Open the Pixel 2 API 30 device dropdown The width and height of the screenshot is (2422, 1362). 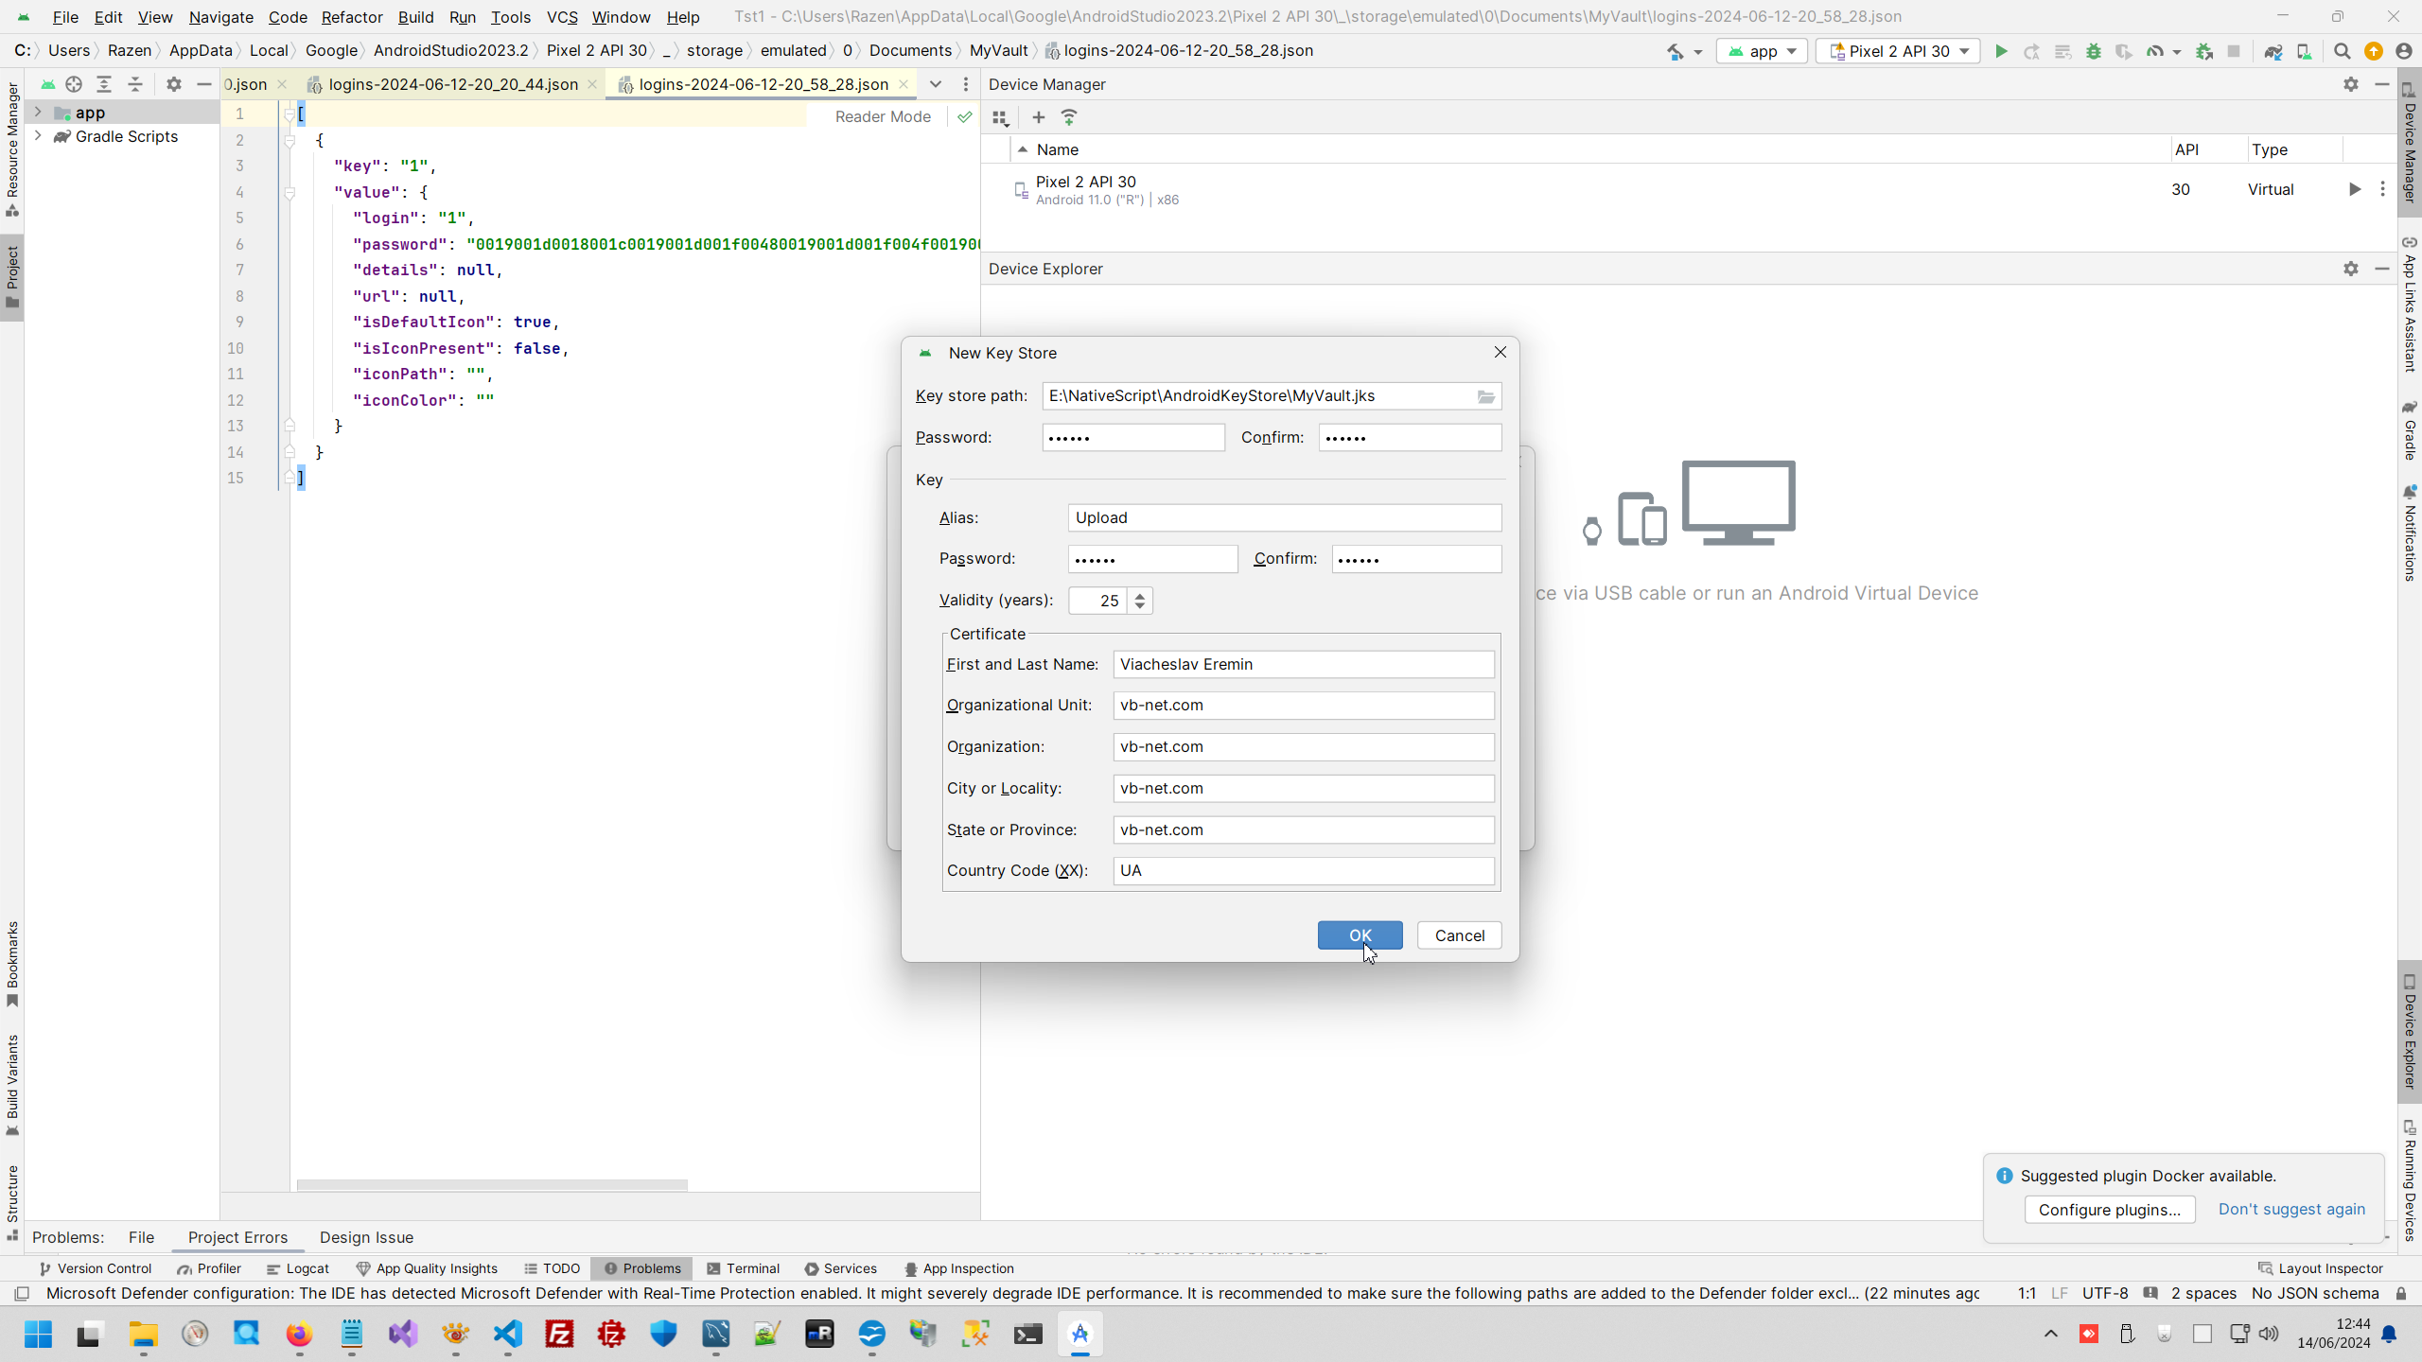coord(1898,51)
